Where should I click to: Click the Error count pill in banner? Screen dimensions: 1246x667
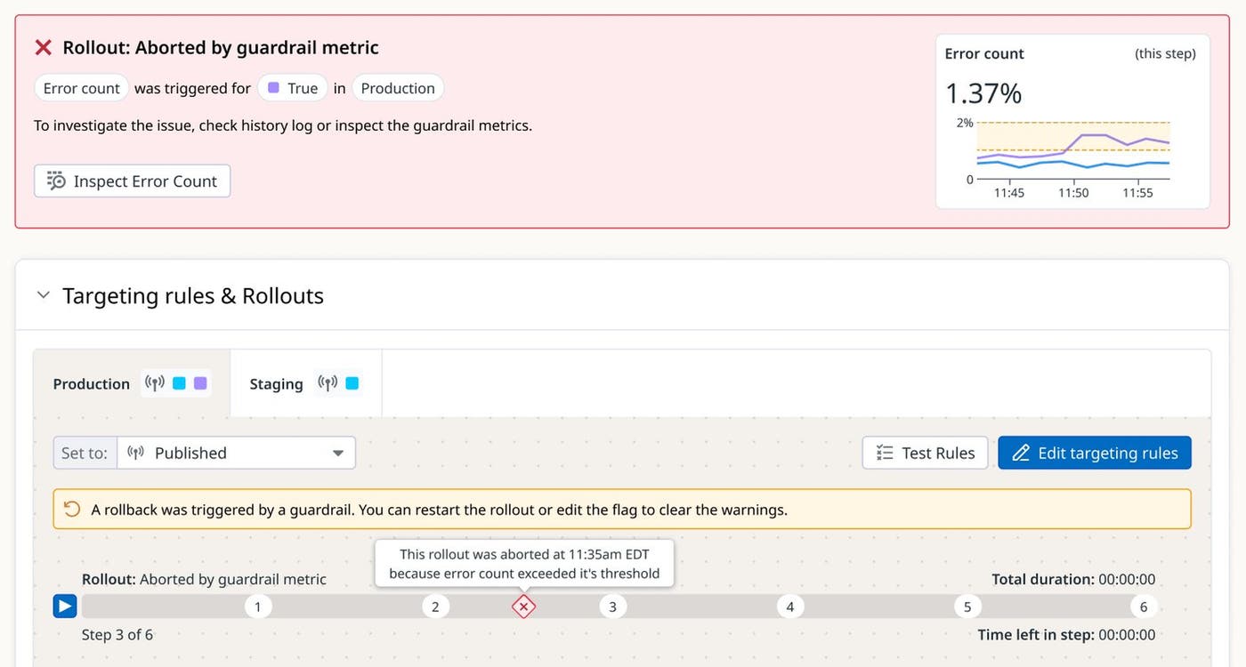82,88
